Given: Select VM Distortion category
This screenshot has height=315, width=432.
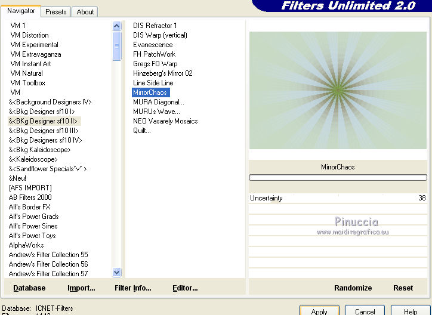Looking at the screenshot, I should tap(29, 35).
